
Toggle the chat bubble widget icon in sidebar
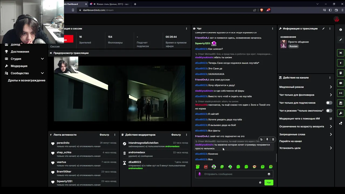point(341,83)
